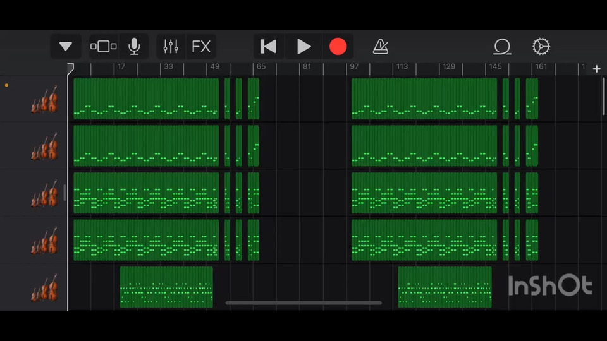Select the third strings track instrument icon
Viewport: 607px width, 341px height.
click(x=45, y=193)
